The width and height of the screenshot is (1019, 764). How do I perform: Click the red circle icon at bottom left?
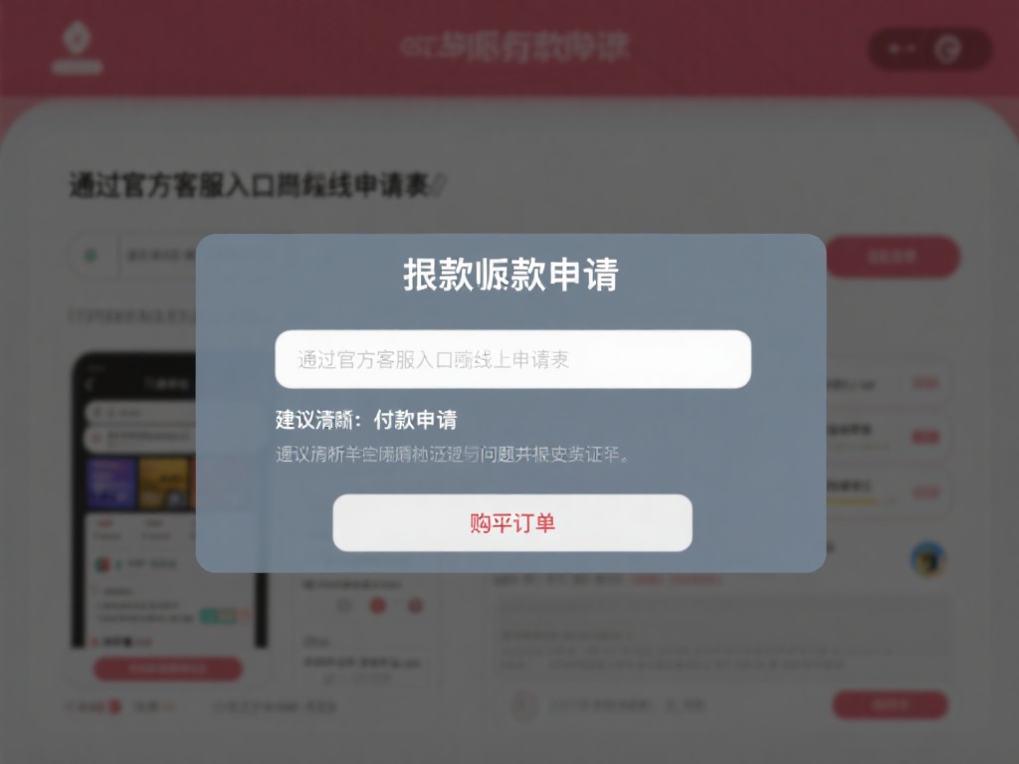click(x=114, y=706)
